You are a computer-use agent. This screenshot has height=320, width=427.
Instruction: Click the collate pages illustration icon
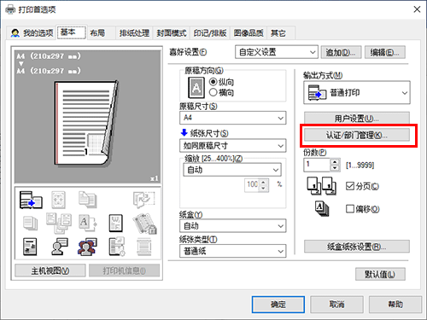click(321, 186)
